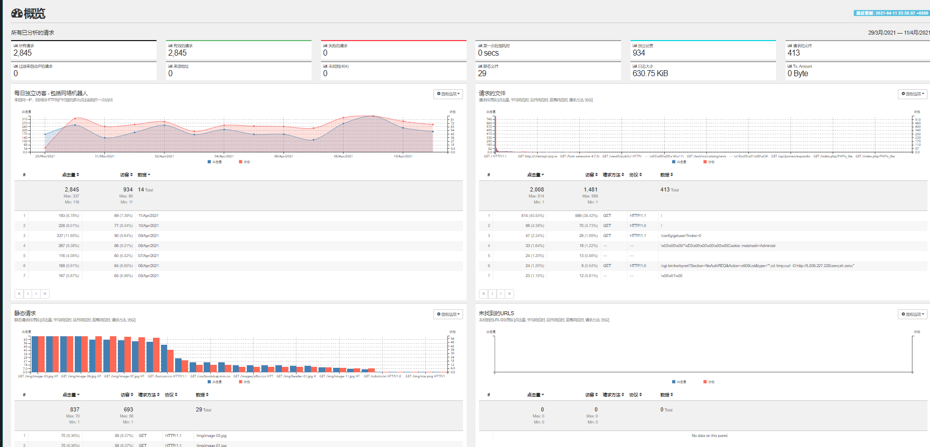Open 面板选项 dropdown in 每日独立访客 panel

[x=448, y=94]
